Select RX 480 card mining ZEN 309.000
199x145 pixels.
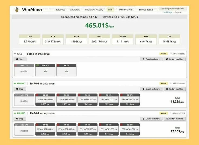[x=130, y=129]
